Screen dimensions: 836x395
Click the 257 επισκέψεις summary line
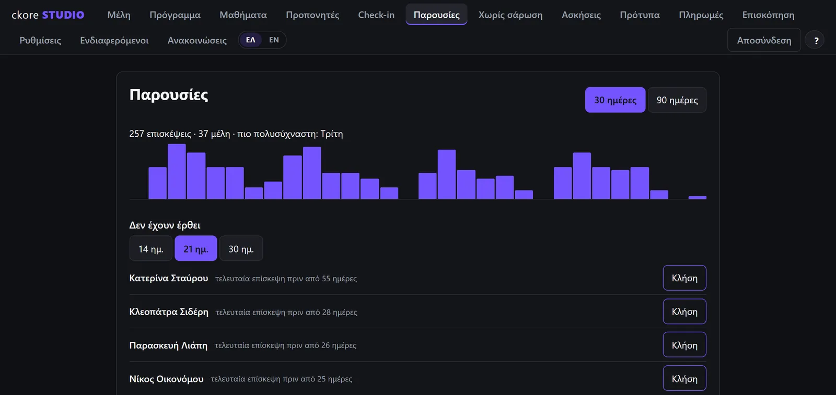236,134
